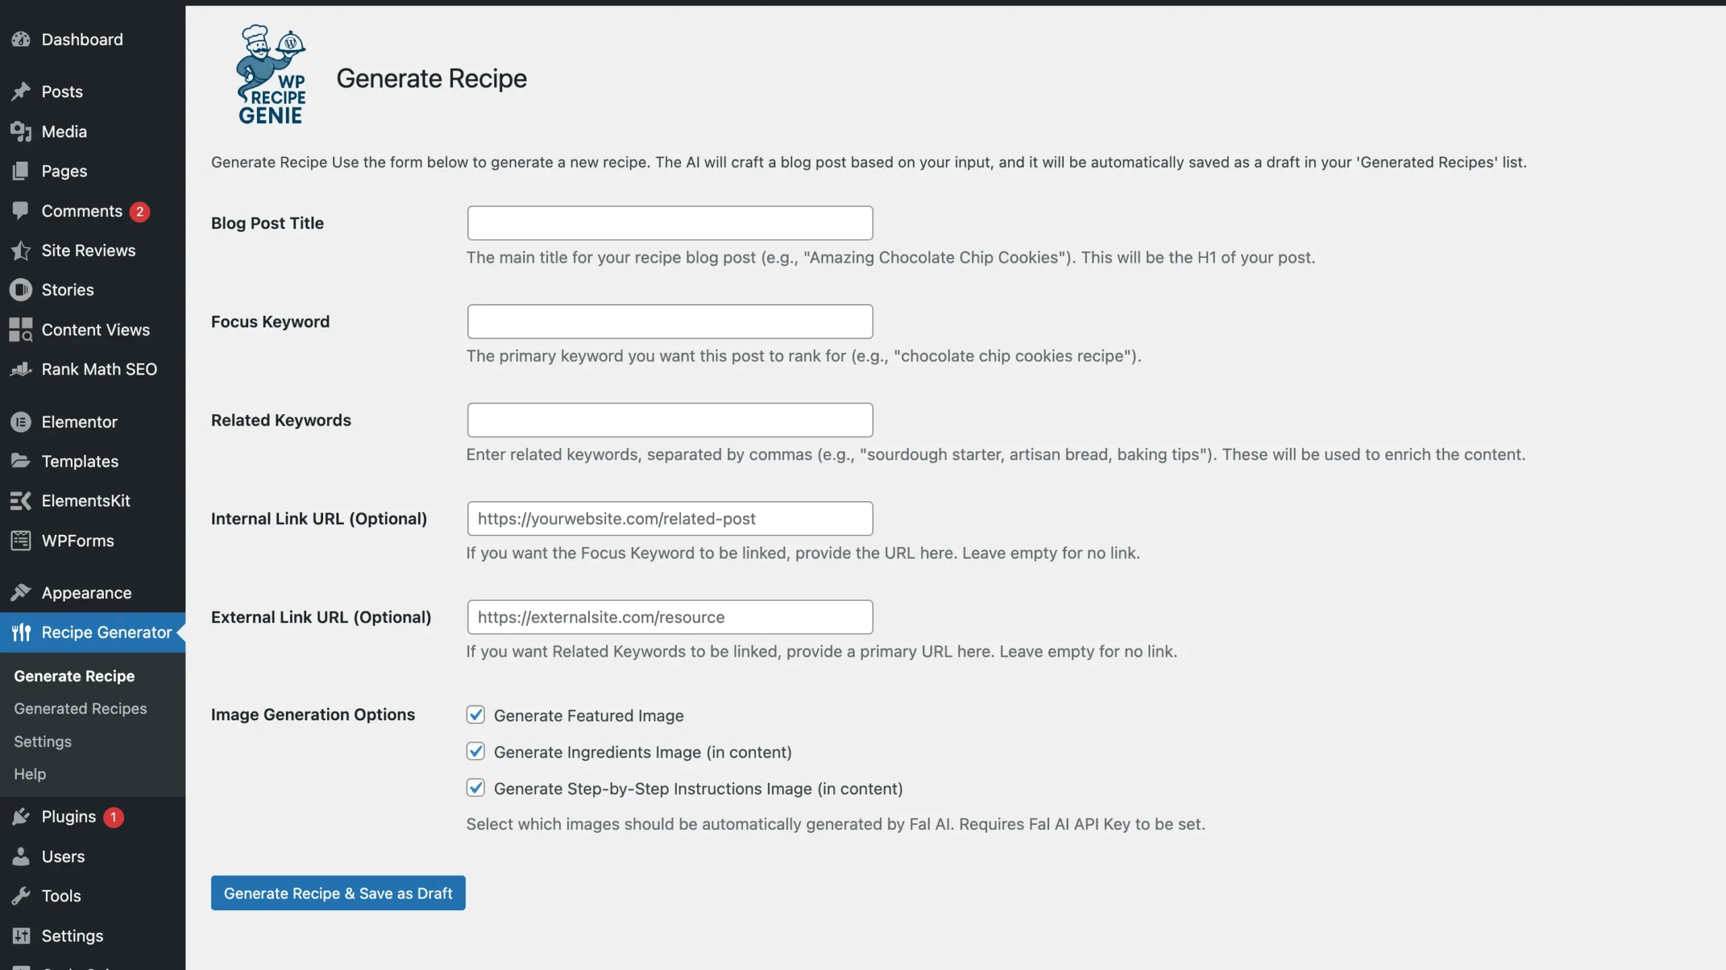Select the Content Views grid icon

coord(21,329)
